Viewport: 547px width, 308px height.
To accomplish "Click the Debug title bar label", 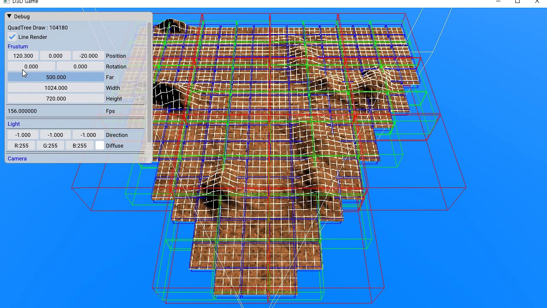I will 22,17.
